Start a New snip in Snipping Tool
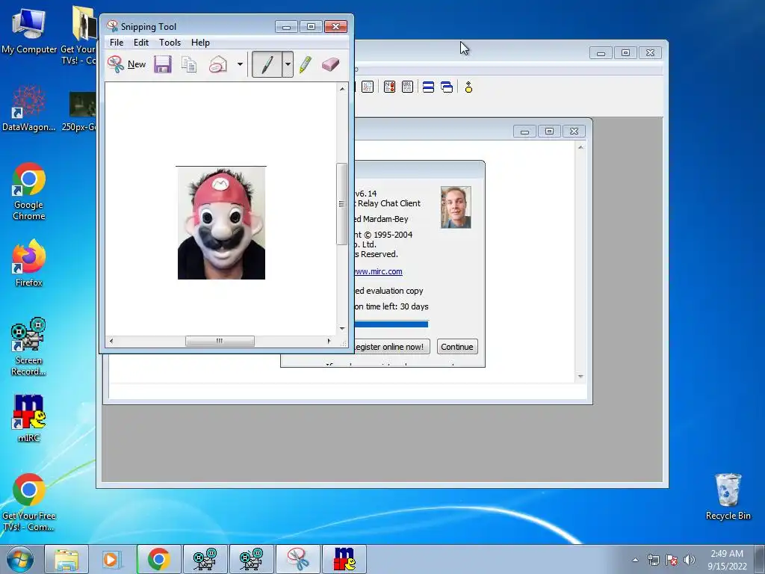The width and height of the screenshot is (765, 574). click(127, 64)
